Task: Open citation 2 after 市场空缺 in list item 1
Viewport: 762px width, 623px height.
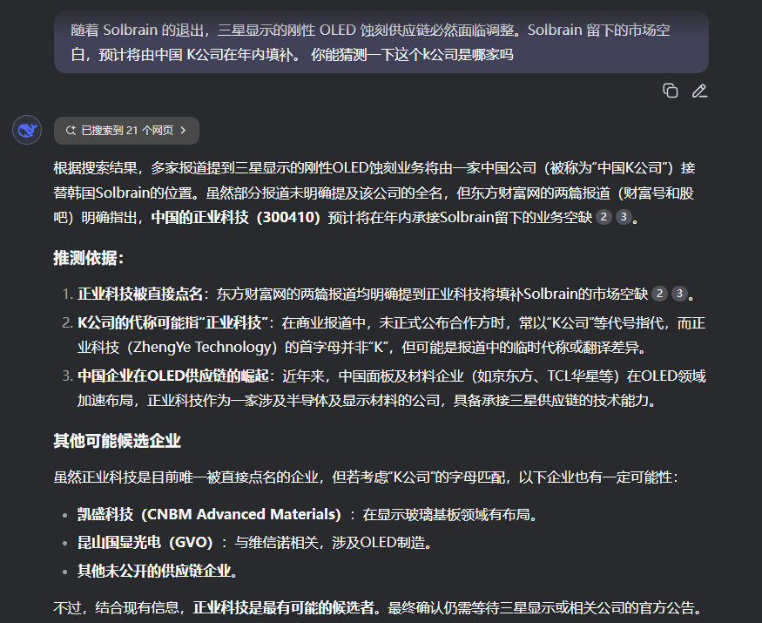Action: (659, 294)
